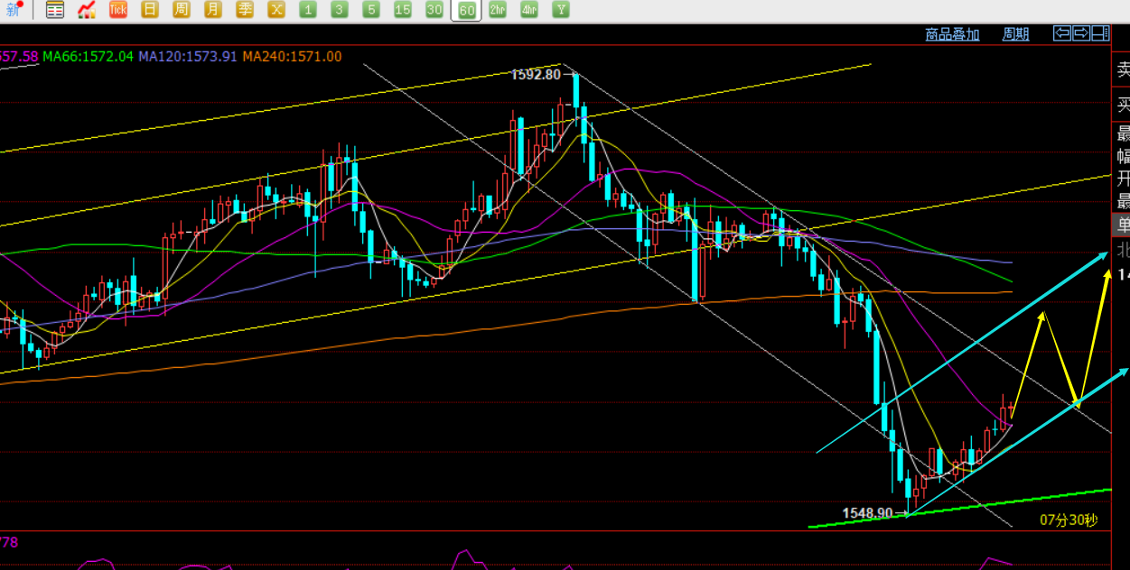The height and width of the screenshot is (570, 1130).
Task: Click the 1592.80 high price marker
Action: coord(535,75)
